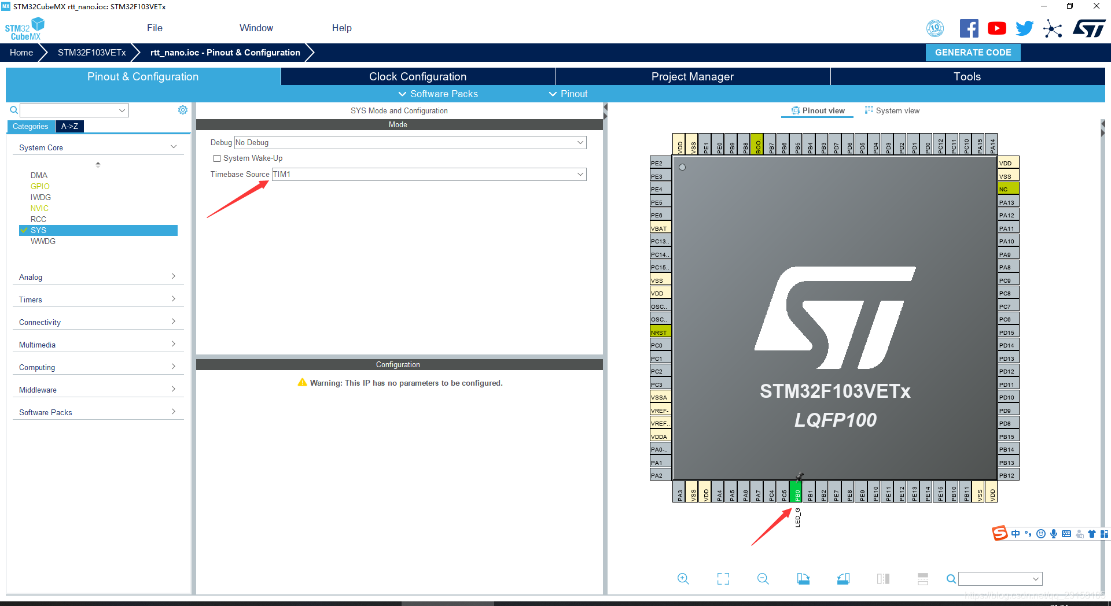
Task: Switch to Tools tab
Action: click(967, 76)
